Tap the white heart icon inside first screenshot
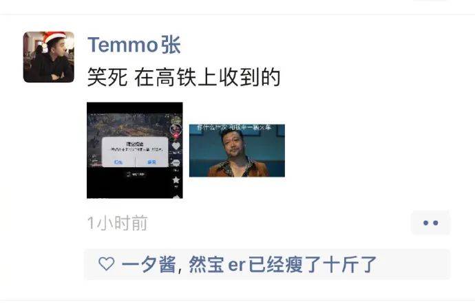This screenshot has height=304, width=475. pyautogui.click(x=176, y=146)
